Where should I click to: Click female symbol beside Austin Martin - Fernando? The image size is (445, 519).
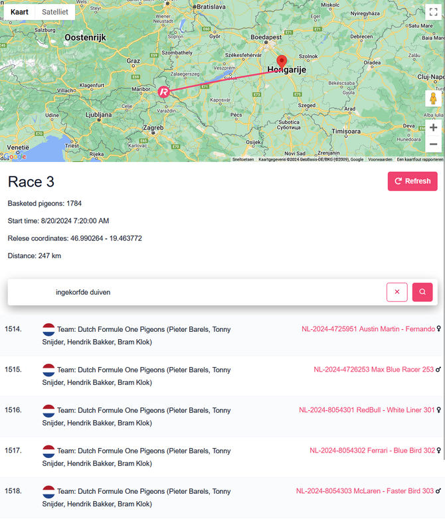coord(439,329)
